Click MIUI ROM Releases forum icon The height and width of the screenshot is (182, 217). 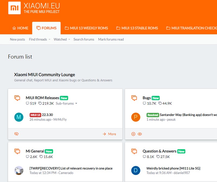(17, 98)
